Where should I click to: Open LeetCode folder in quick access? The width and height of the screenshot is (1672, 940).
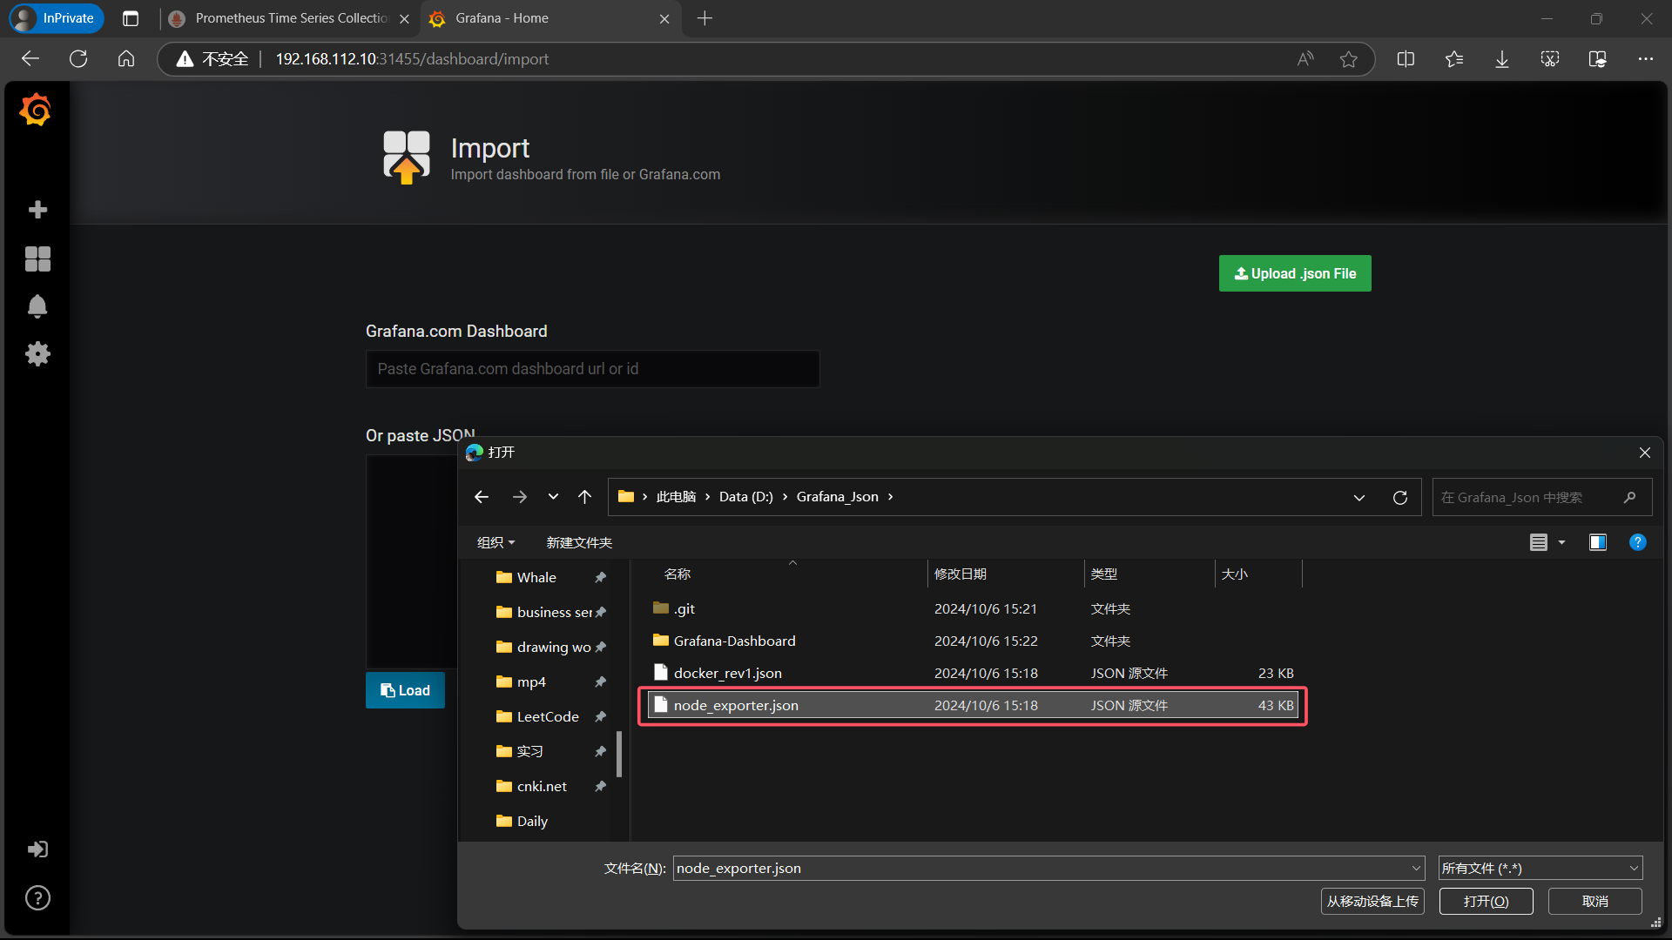click(x=547, y=716)
